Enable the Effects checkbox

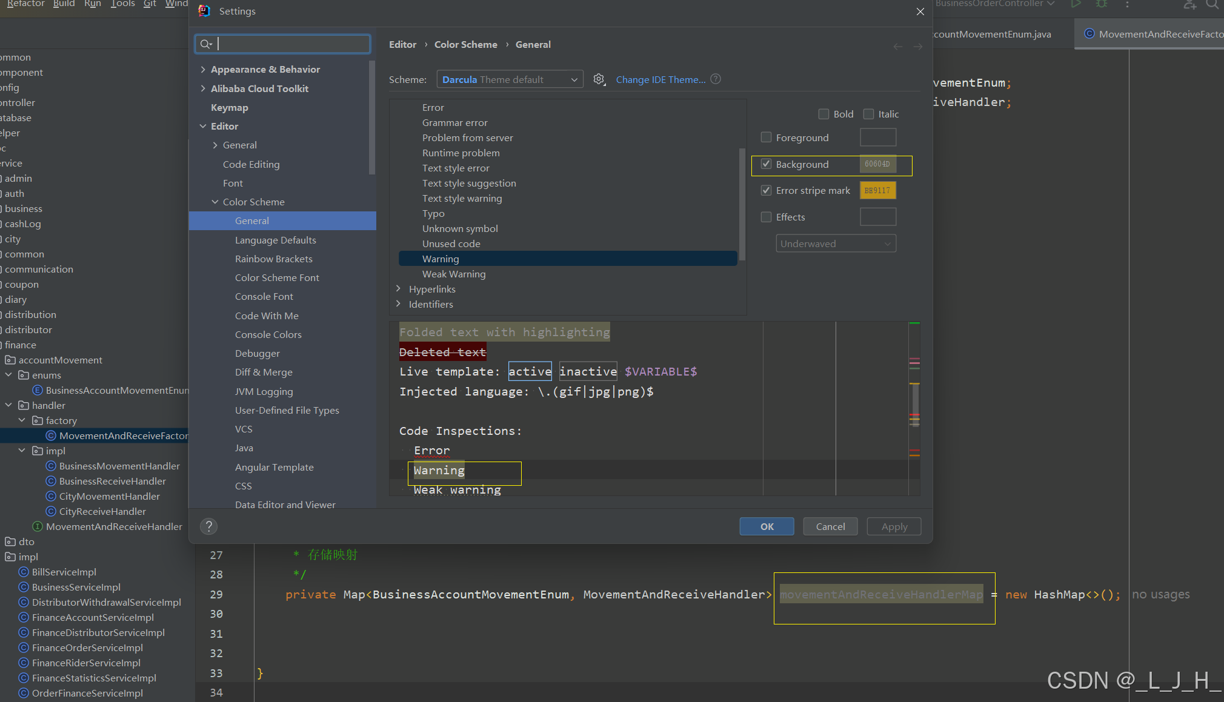[766, 217]
